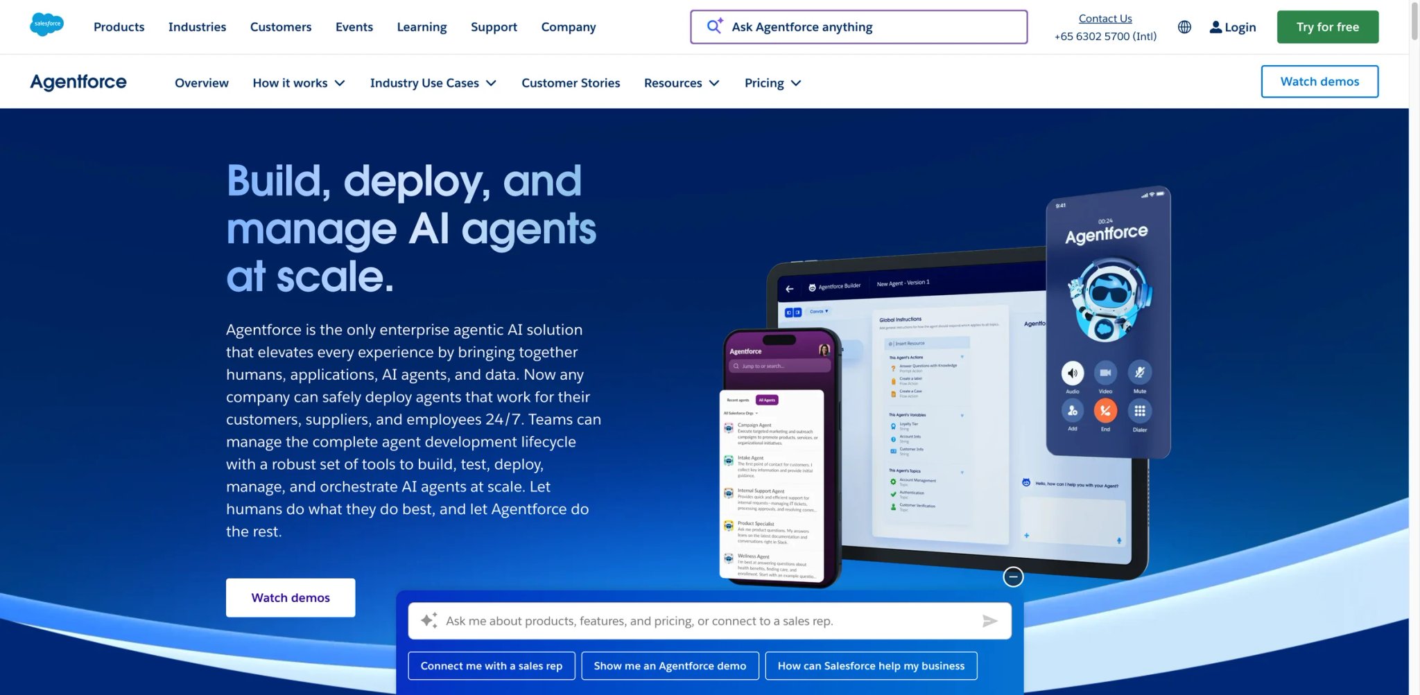
Task: Go to the Overview tab
Action: pos(202,83)
